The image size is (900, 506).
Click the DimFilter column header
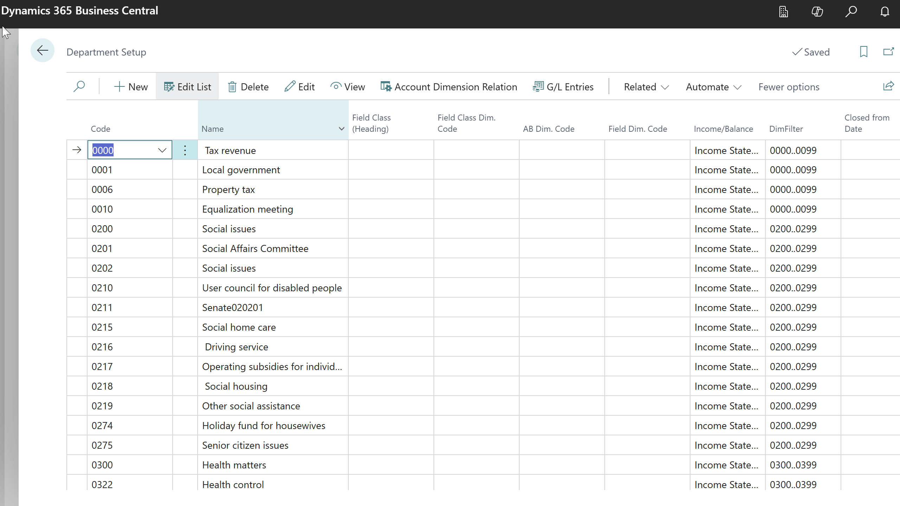[x=786, y=129]
